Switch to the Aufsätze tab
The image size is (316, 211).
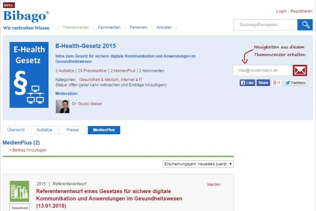(x=44, y=130)
